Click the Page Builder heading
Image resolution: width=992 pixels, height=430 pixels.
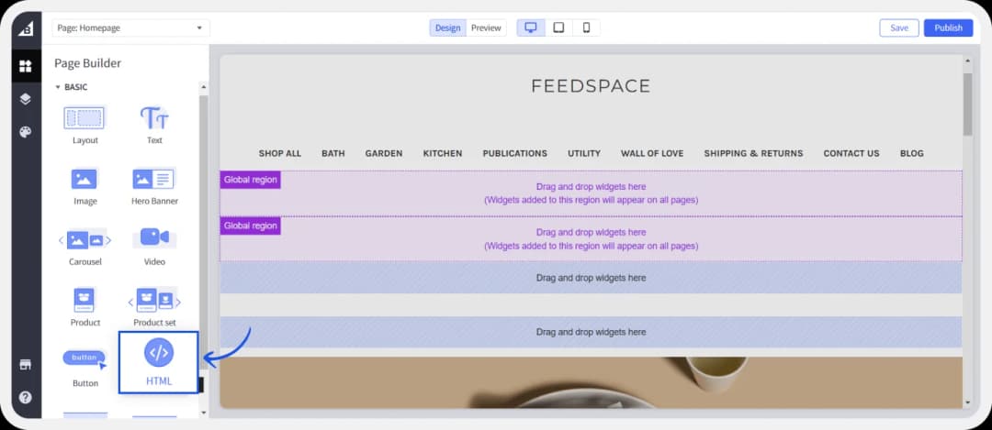tap(88, 63)
